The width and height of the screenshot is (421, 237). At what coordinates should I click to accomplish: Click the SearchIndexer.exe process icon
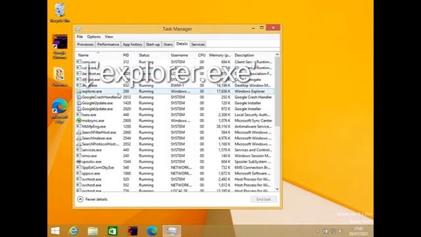[79, 138]
